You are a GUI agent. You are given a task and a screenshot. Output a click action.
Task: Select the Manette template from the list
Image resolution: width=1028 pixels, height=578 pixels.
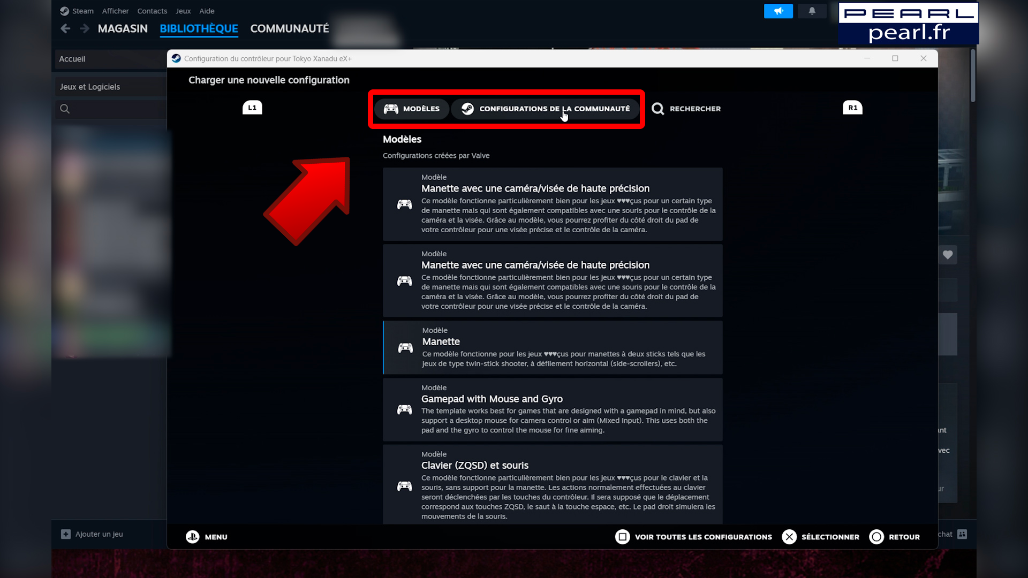tap(553, 347)
